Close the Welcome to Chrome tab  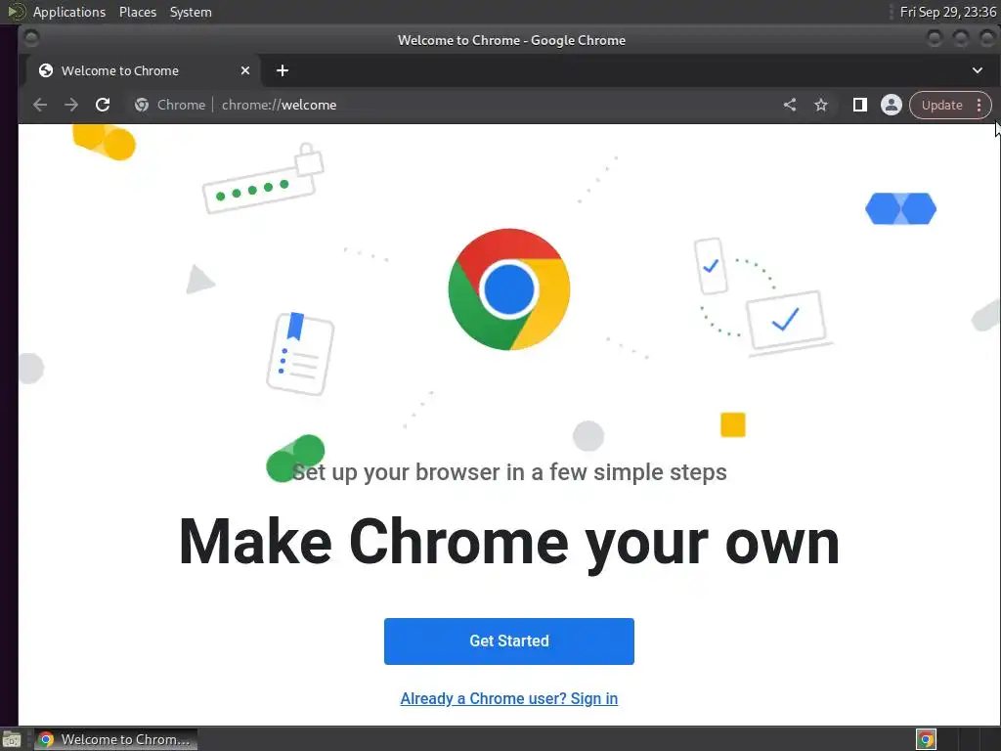pos(245,70)
